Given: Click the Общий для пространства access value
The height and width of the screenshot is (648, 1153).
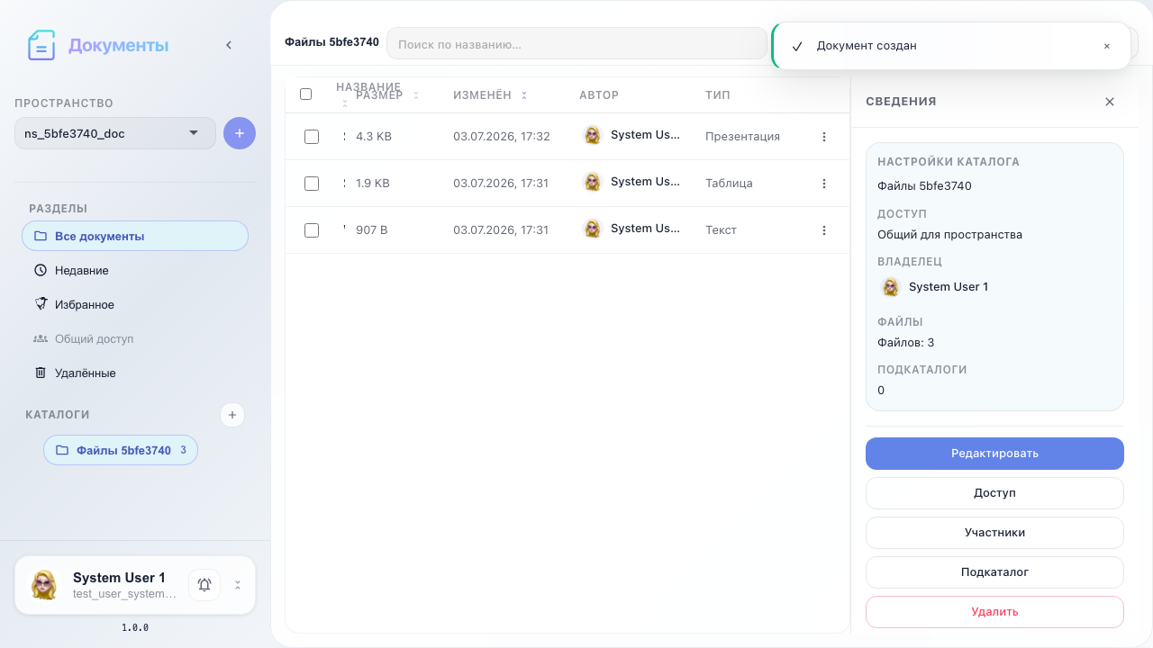Looking at the screenshot, I should pyautogui.click(x=950, y=235).
